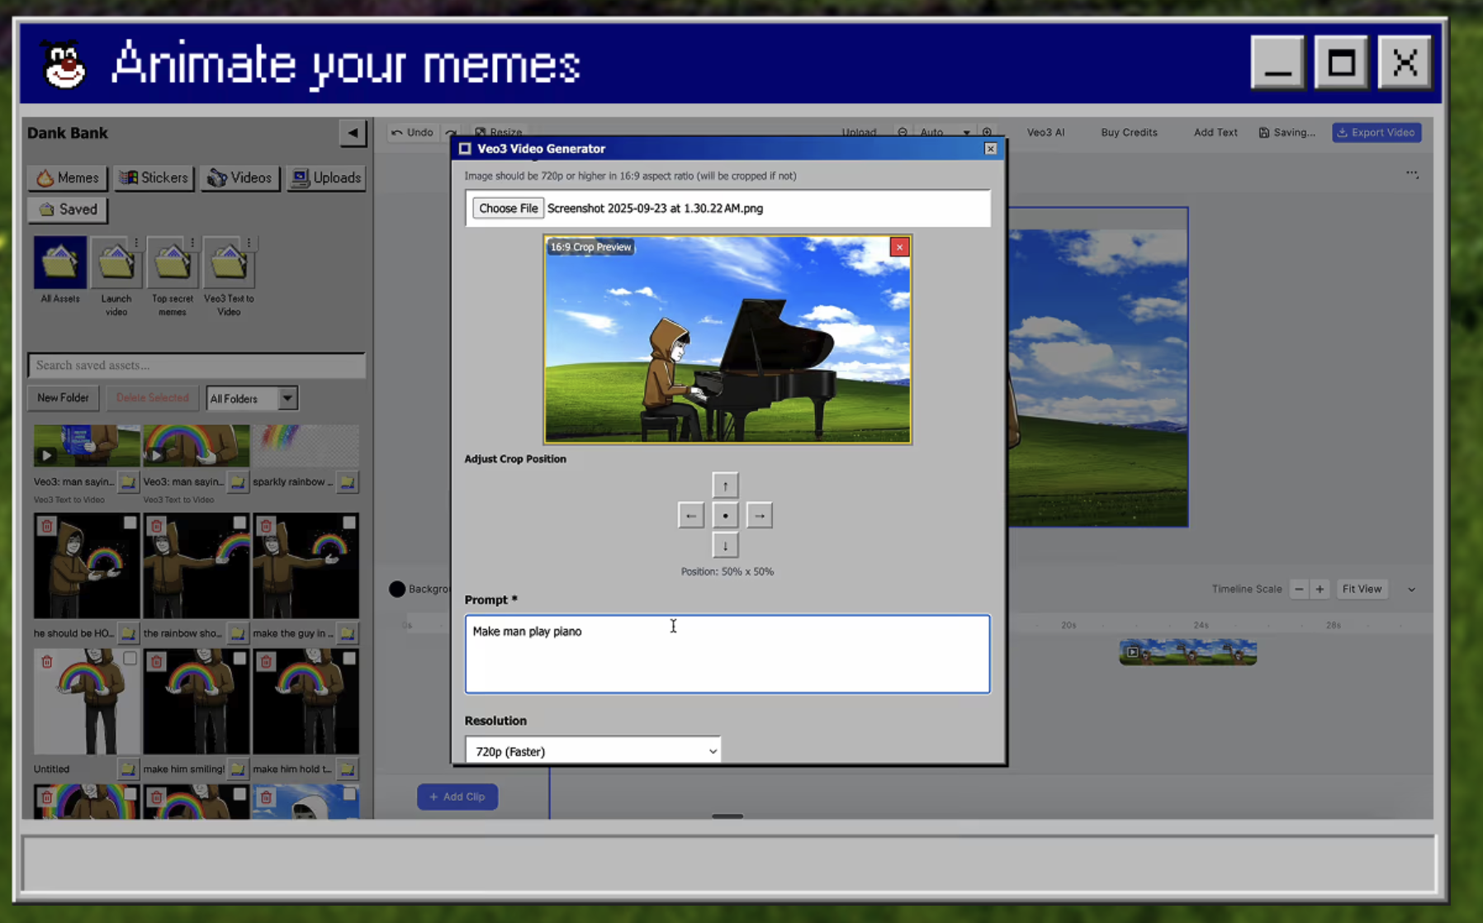1483x923 pixels.
Task: Tick checkbox on 'make him hold t...' asset
Action: pos(349,658)
